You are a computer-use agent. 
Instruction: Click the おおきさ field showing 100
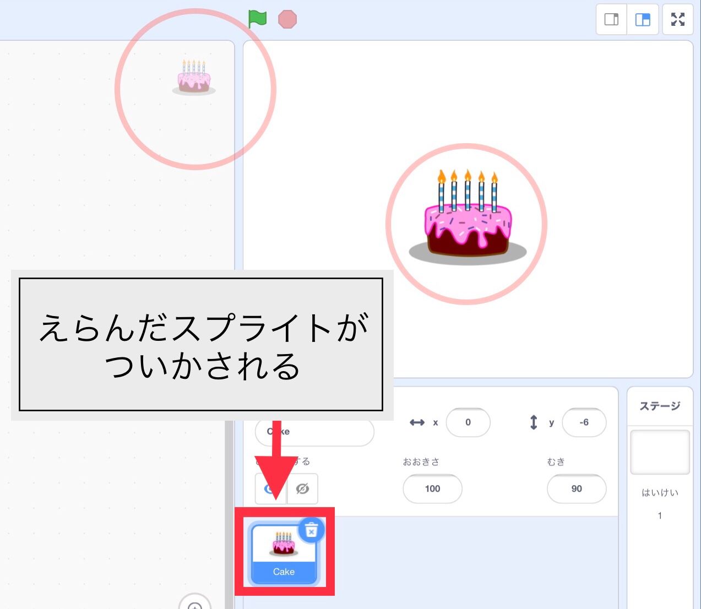[432, 489]
